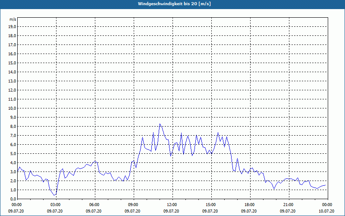Select the '03:00' time label on x-axis
This screenshot has height=216, width=345.
55,205
